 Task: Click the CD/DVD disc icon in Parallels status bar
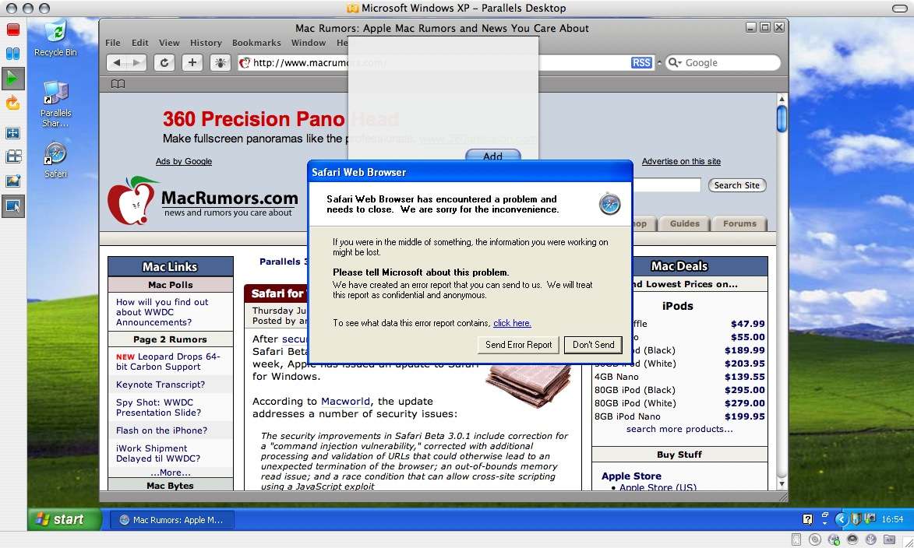click(x=815, y=539)
